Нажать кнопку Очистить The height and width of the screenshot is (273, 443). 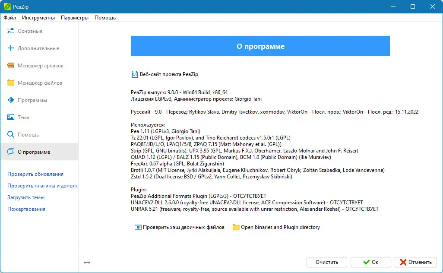point(326,262)
